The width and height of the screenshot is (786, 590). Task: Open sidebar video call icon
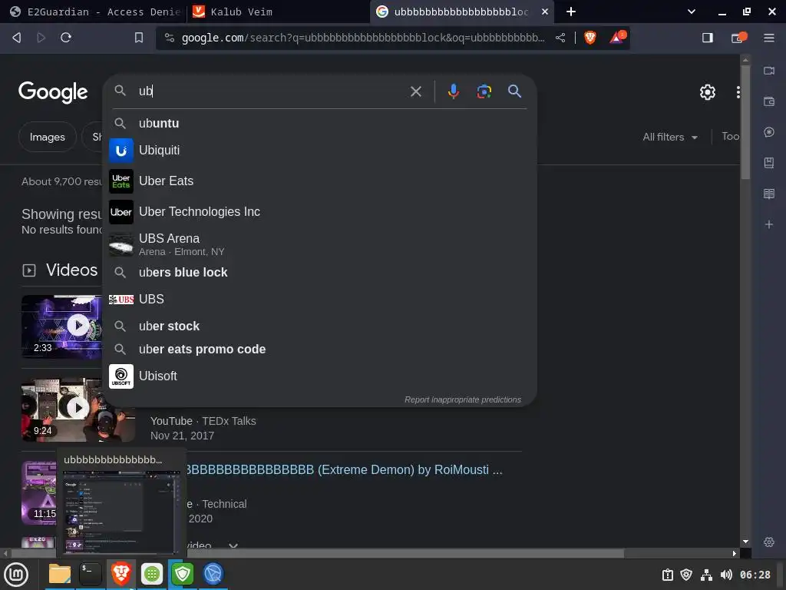point(769,71)
